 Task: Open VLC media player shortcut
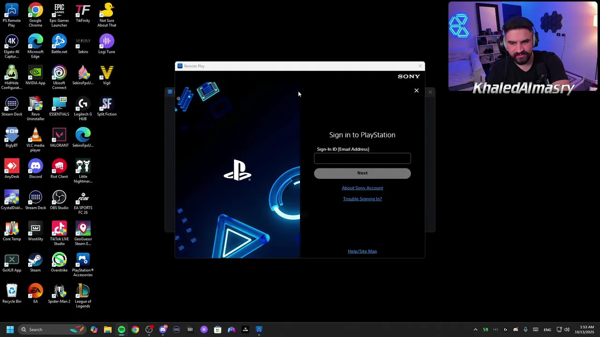(35, 140)
